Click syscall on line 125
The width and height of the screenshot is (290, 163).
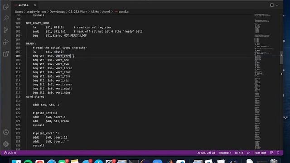[x=39, y=125]
